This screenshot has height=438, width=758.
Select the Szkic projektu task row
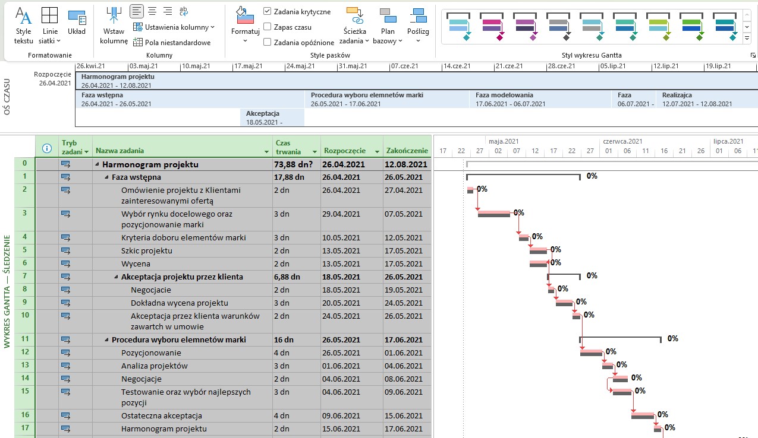pos(147,250)
